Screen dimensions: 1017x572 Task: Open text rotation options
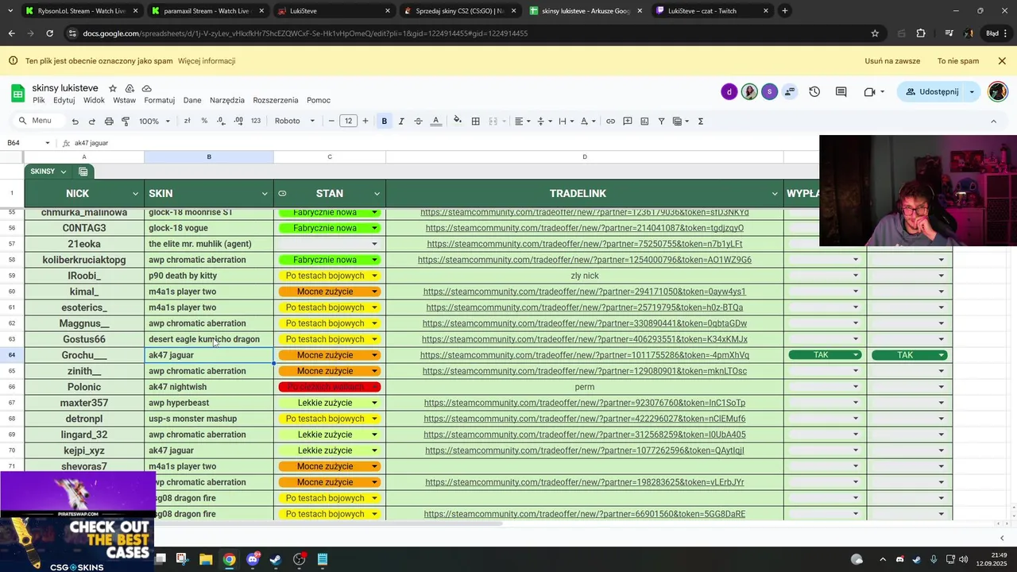tap(587, 122)
